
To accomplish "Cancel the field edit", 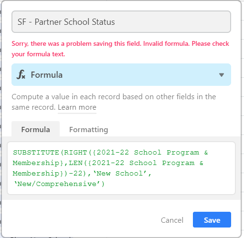I will click(172, 220).
